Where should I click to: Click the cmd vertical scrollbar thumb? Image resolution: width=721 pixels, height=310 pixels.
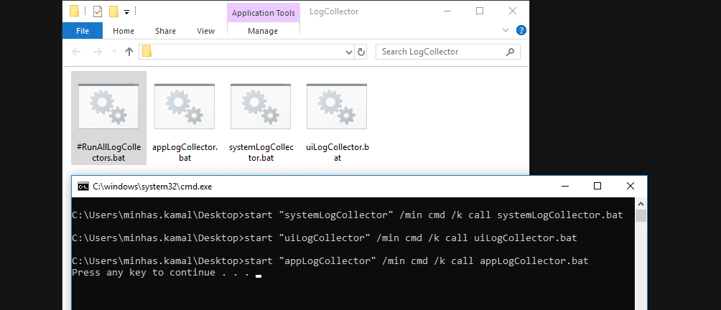[x=641, y=215]
